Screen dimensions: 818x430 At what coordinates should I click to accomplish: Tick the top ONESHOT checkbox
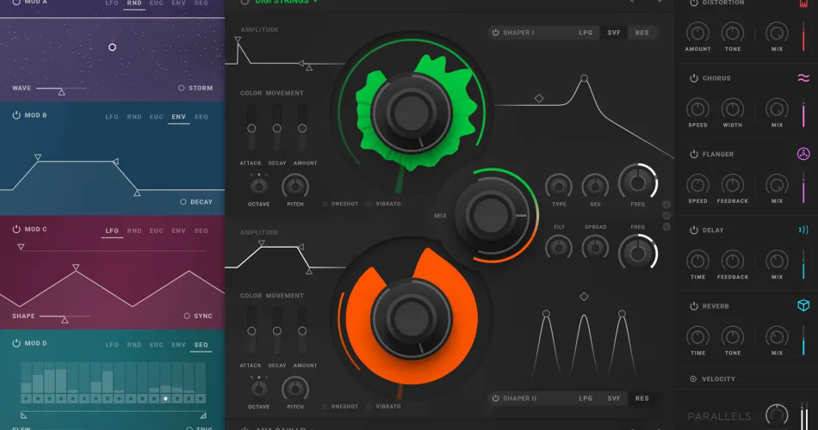[x=325, y=204]
